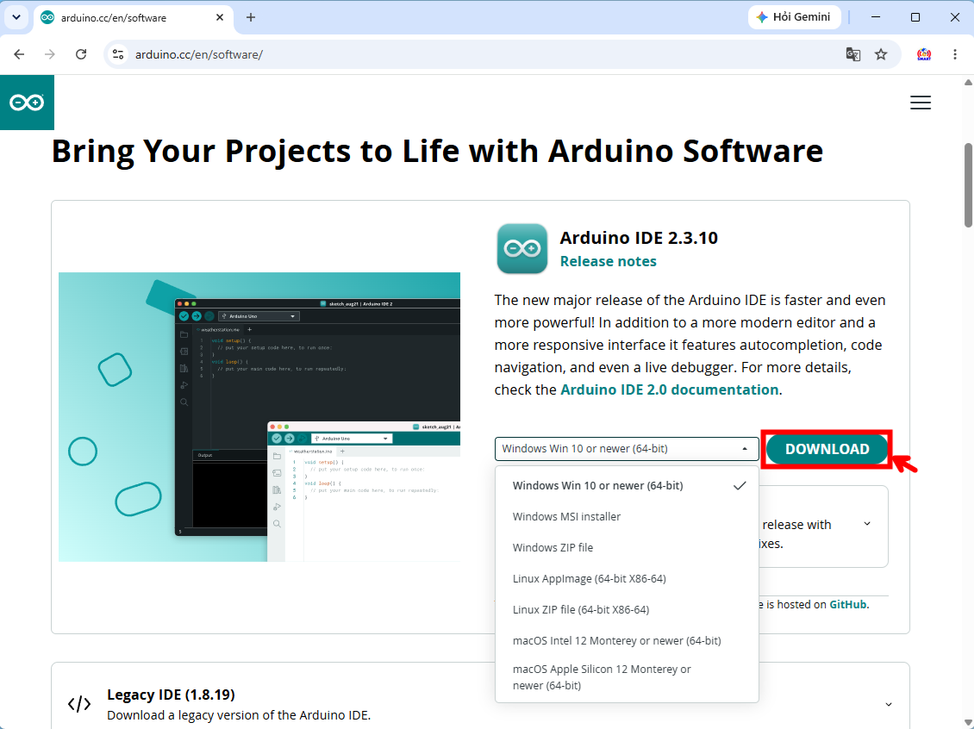This screenshot has width=974, height=729.
Task: Click the page vertical scrollbar thumb
Action: pyautogui.click(x=968, y=185)
